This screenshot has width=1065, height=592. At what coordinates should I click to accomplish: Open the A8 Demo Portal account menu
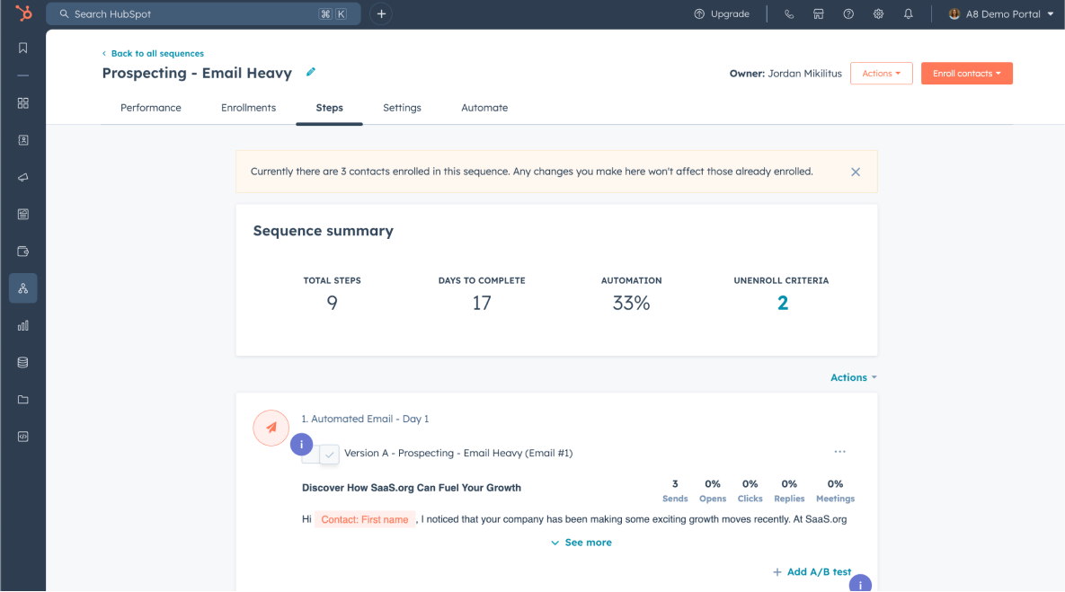point(1000,13)
